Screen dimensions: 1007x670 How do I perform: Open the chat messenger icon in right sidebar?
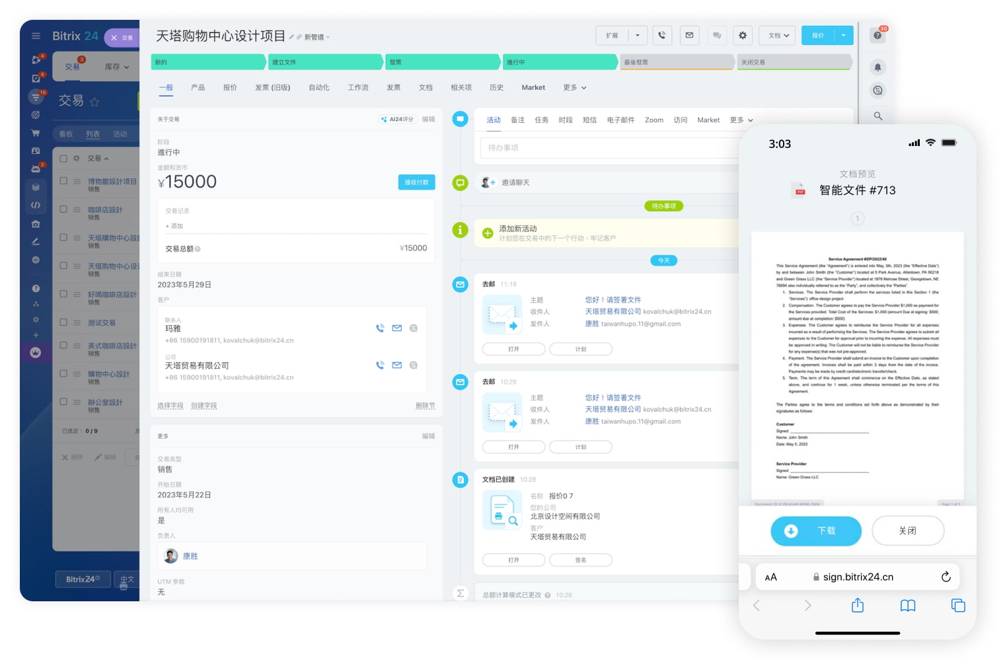877,91
